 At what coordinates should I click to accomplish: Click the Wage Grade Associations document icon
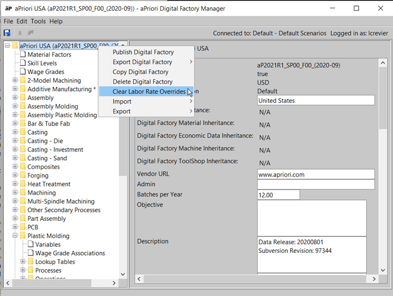[x=31, y=253]
